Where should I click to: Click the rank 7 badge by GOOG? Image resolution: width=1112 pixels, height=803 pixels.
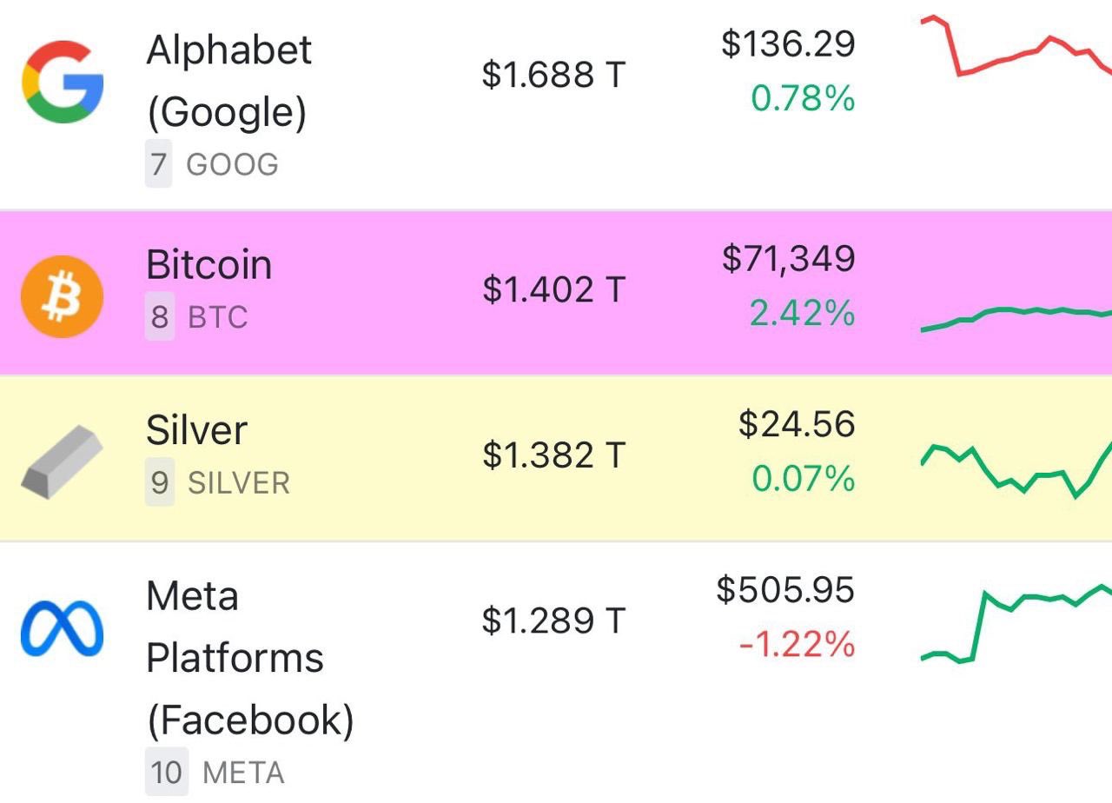(159, 165)
